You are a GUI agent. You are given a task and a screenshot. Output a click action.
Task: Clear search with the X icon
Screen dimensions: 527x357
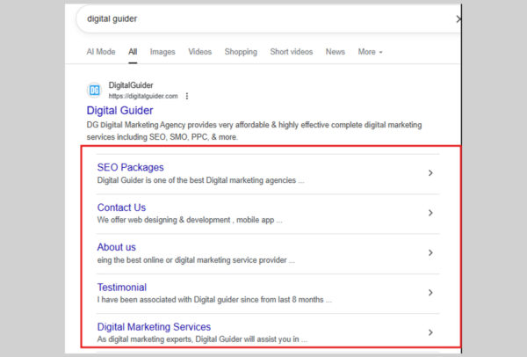(458, 19)
